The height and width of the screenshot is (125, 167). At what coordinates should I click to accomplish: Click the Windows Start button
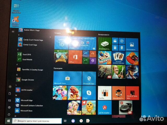(8, 121)
